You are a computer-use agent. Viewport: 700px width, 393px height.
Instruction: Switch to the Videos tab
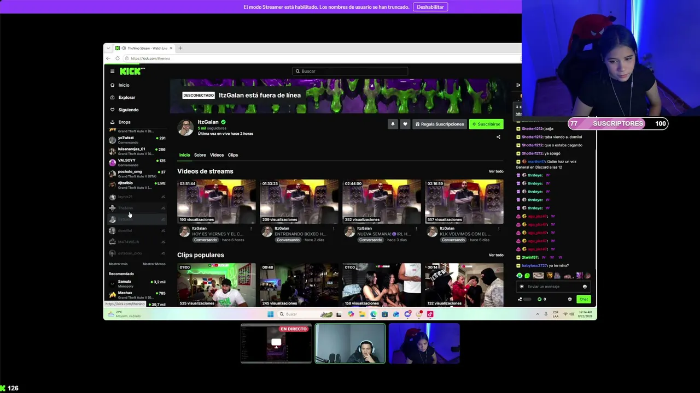coord(217,155)
